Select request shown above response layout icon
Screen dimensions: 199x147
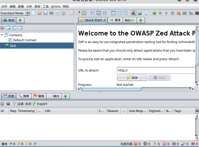coord(125,13)
